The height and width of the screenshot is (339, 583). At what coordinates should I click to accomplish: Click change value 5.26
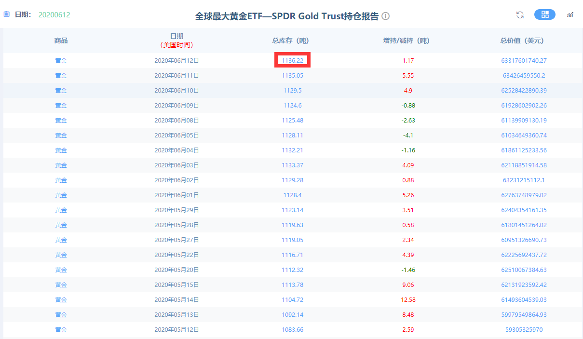408,195
